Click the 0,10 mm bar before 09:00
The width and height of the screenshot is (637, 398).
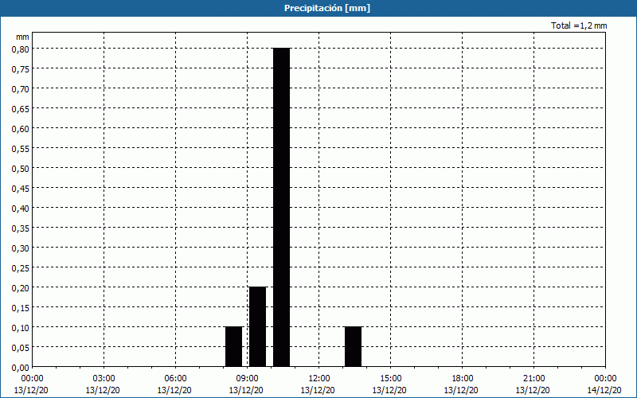(x=233, y=347)
